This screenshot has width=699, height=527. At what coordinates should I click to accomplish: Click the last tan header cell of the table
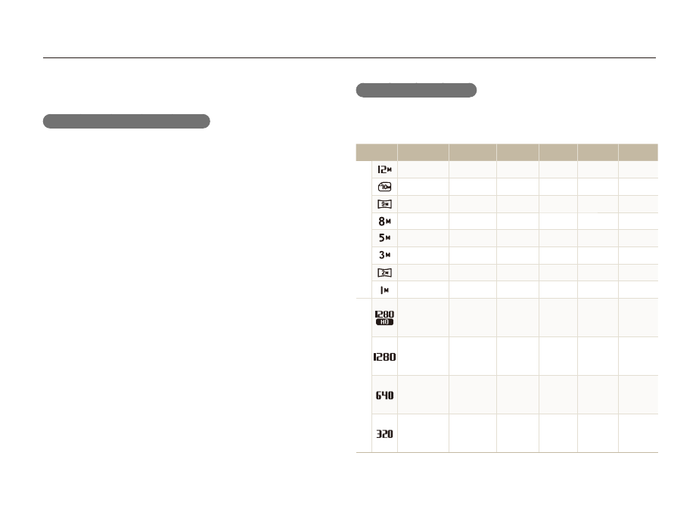pyautogui.click(x=638, y=152)
